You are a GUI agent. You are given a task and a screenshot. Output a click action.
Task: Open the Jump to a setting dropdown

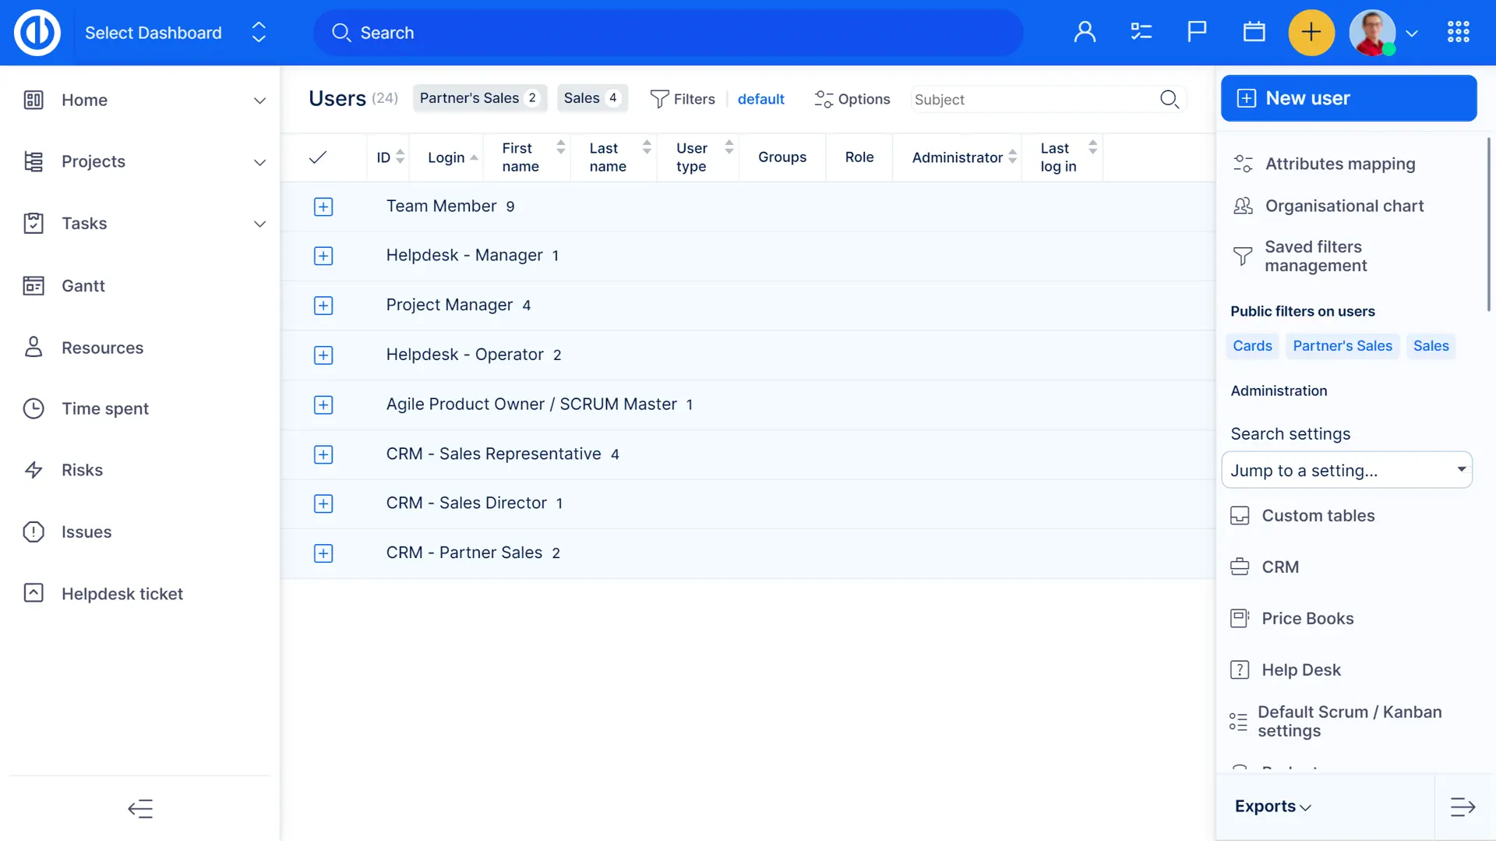(1346, 470)
